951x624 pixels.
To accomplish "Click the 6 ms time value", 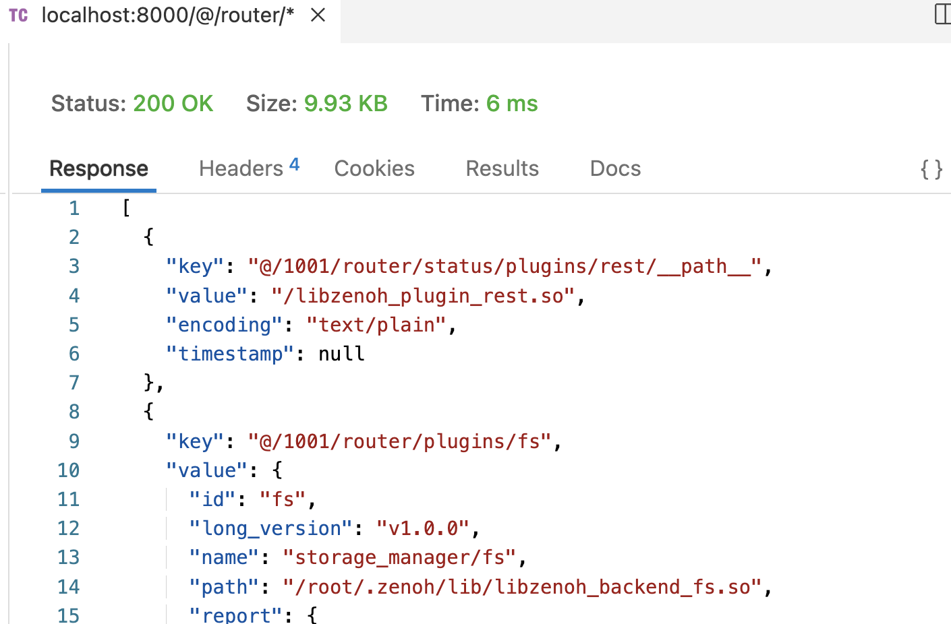I will pos(512,104).
